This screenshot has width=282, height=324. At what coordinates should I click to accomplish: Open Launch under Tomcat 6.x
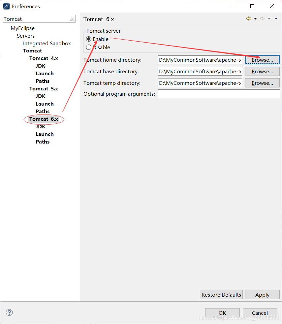[x=45, y=134]
